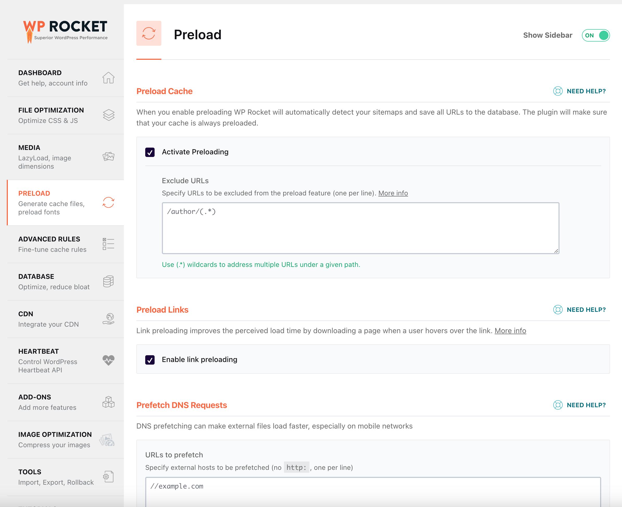The height and width of the screenshot is (507, 622).
Task: Select the Preload menu item
Action: pos(66,203)
